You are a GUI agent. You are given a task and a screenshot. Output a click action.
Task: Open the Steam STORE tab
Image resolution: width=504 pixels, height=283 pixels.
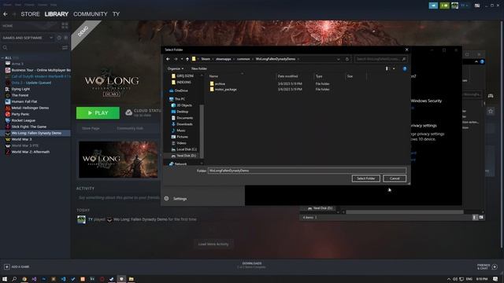30,14
